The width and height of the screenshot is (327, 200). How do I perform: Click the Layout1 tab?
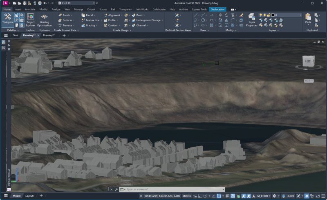click(30, 196)
